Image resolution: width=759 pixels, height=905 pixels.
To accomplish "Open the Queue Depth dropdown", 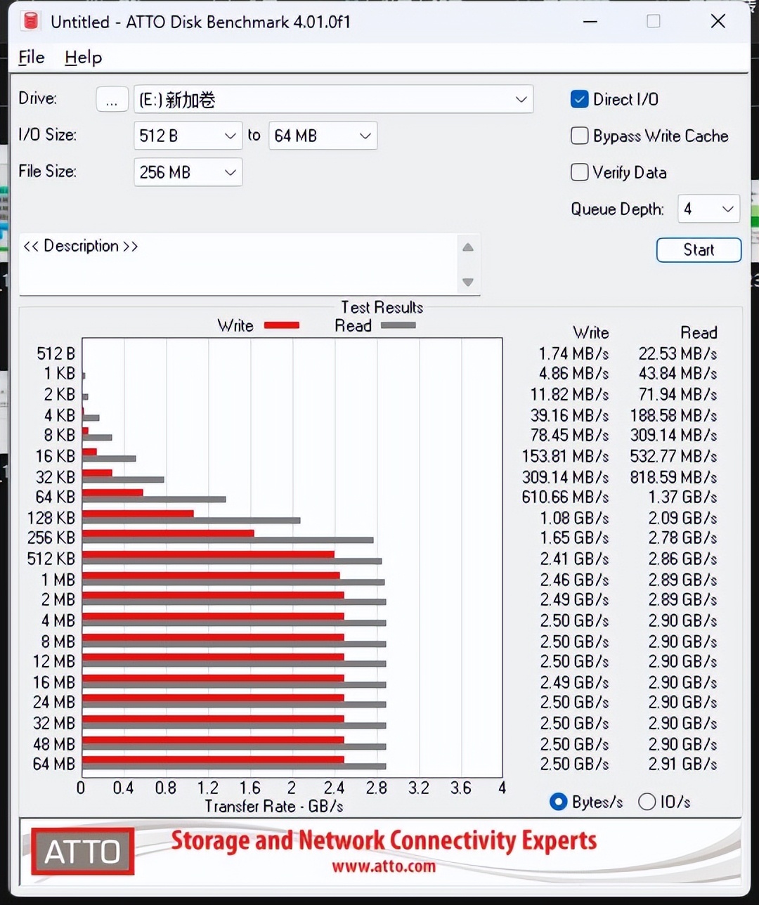I will click(708, 209).
